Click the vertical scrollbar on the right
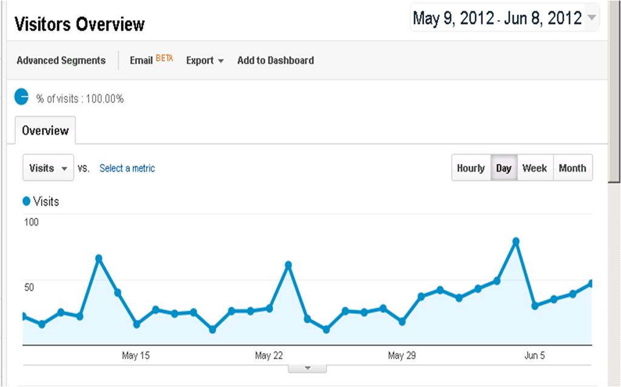 [614, 91]
